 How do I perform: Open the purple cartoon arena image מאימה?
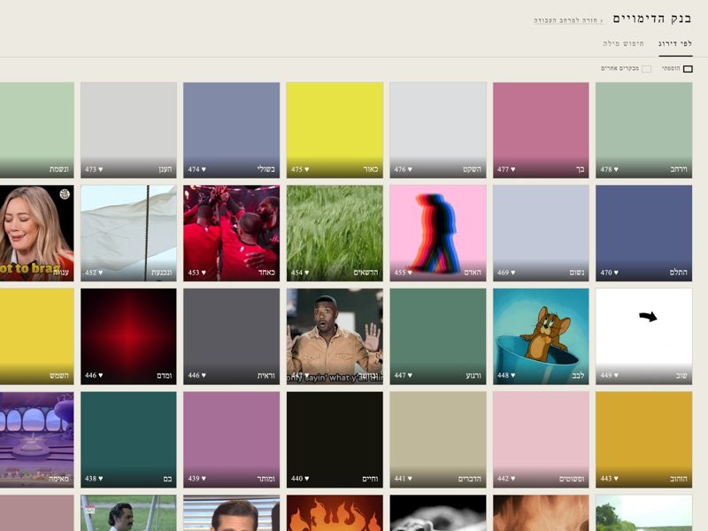point(36,439)
